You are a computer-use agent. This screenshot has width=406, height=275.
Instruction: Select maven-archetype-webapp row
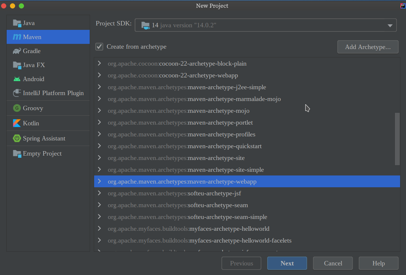247,181
